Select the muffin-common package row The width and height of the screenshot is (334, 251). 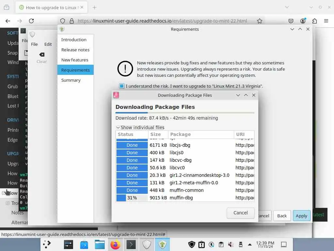(x=185, y=190)
